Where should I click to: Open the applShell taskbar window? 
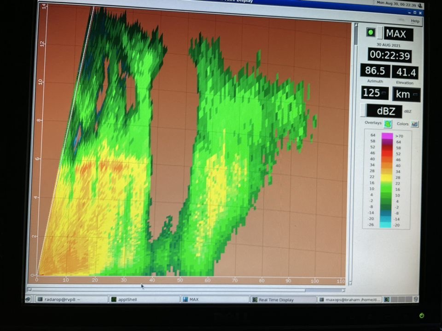pyautogui.click(x=144, y=300)
